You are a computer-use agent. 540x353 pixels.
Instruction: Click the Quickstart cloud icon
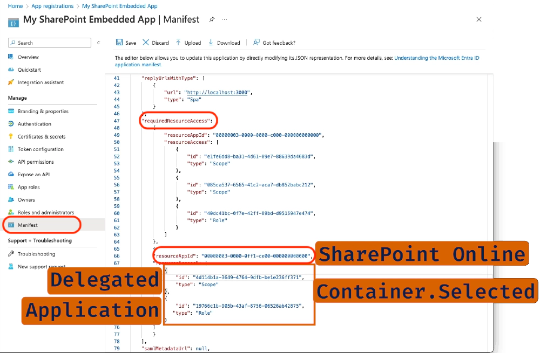point(11,70)
